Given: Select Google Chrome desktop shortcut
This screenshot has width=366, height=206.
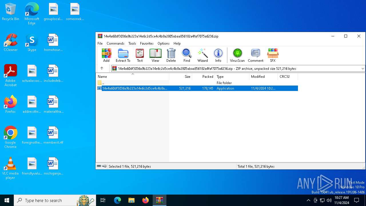Looking at the screenshot, I should (x=11, y=137).
